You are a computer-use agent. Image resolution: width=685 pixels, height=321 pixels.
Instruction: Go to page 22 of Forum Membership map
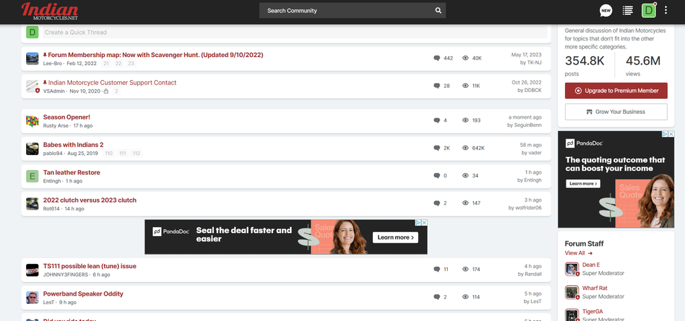(119, 64)
